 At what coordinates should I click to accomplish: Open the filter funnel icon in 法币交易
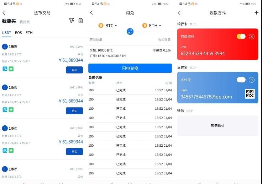point(71,21)
